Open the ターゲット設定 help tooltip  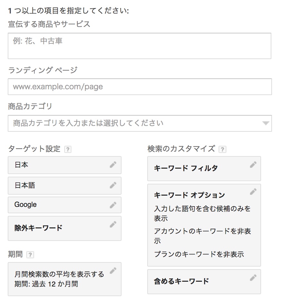(68, 149)
